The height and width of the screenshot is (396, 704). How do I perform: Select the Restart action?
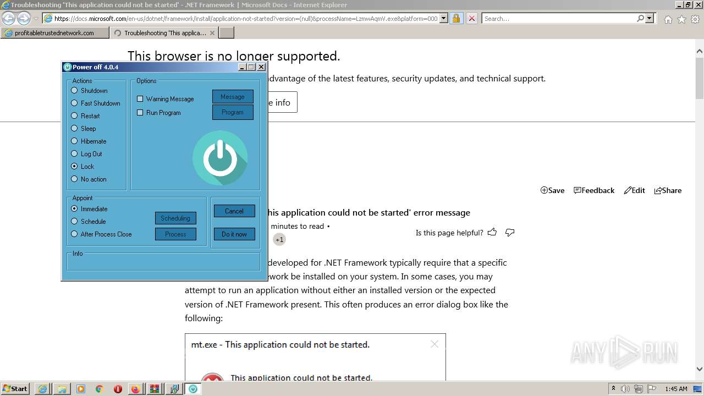[86, 116]
